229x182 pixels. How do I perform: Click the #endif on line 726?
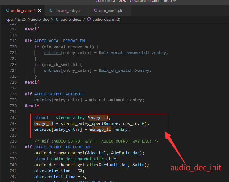[x=32, y=82]
